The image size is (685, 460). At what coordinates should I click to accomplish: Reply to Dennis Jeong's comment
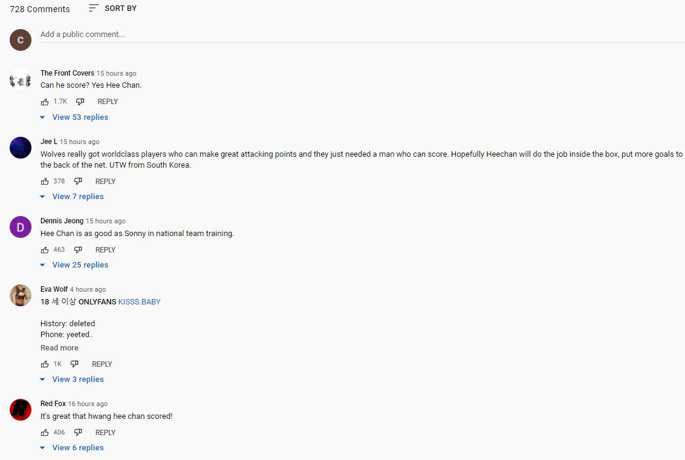click(x=105, y=250)
